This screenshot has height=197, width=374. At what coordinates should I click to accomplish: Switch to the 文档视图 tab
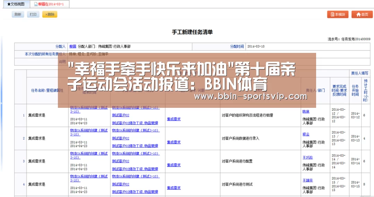pyautogui.click(x=16, y=4)
